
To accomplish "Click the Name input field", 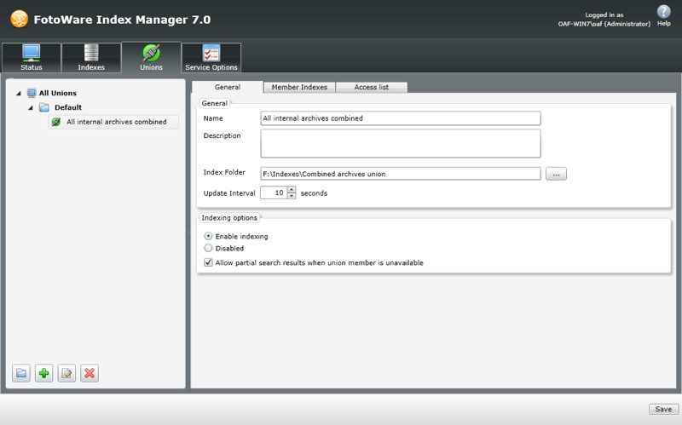I will [x=401, y=118].
